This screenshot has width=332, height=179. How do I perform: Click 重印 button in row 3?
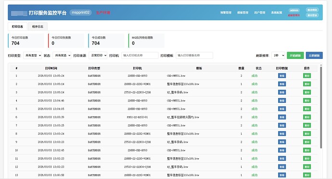tap(307, 92)
